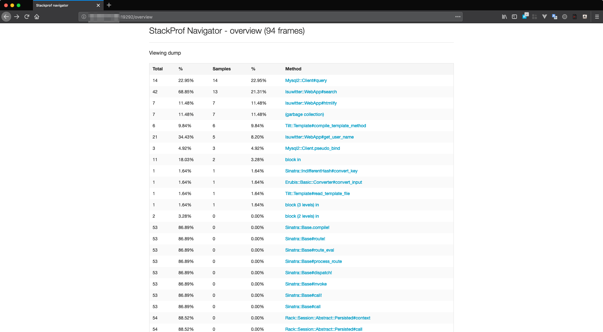Click 88.52% in the Persisted#context row
603x332 pixels.
coord(186,318)
